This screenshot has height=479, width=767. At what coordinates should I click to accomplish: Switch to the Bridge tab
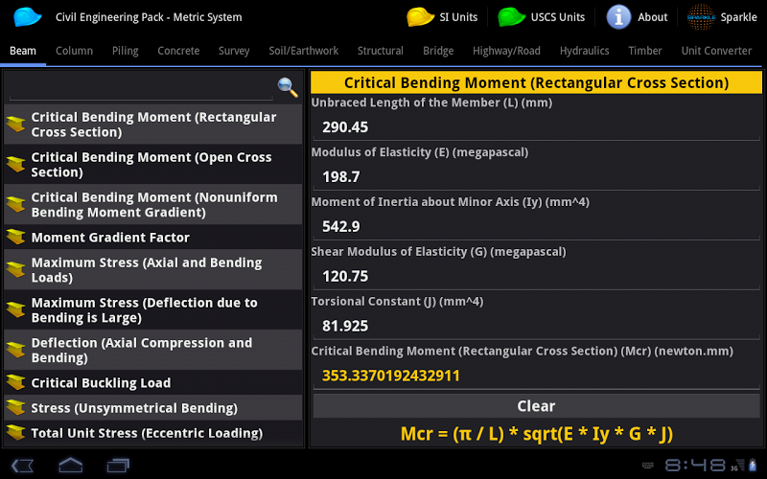pos(438,51)
